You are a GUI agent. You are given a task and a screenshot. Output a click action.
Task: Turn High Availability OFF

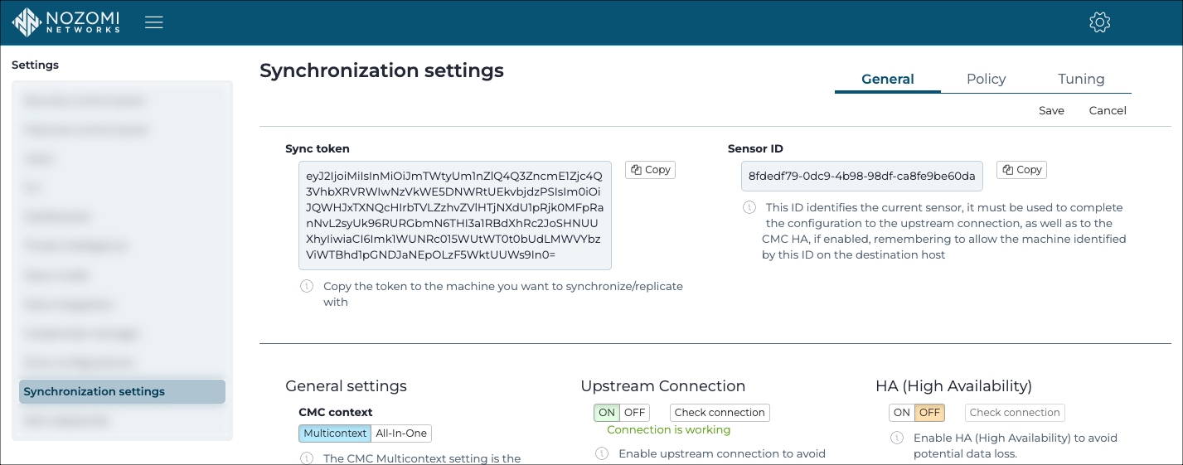(929, 413)
